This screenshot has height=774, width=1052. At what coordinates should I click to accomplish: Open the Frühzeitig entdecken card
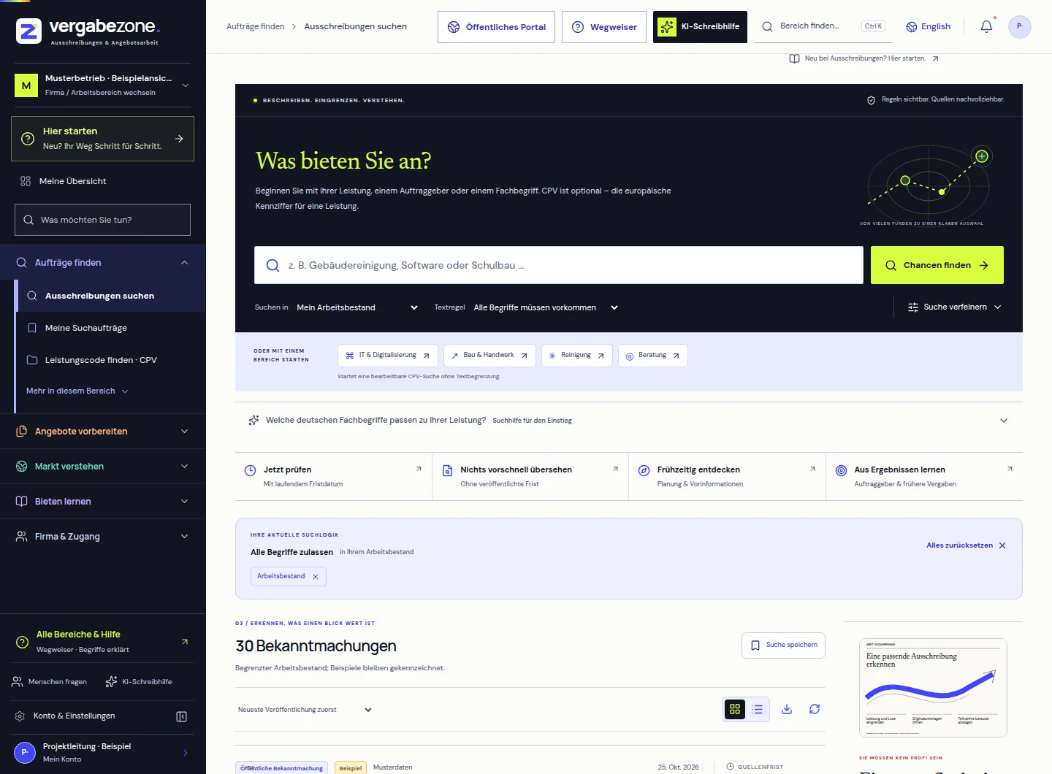coord(728,477)
